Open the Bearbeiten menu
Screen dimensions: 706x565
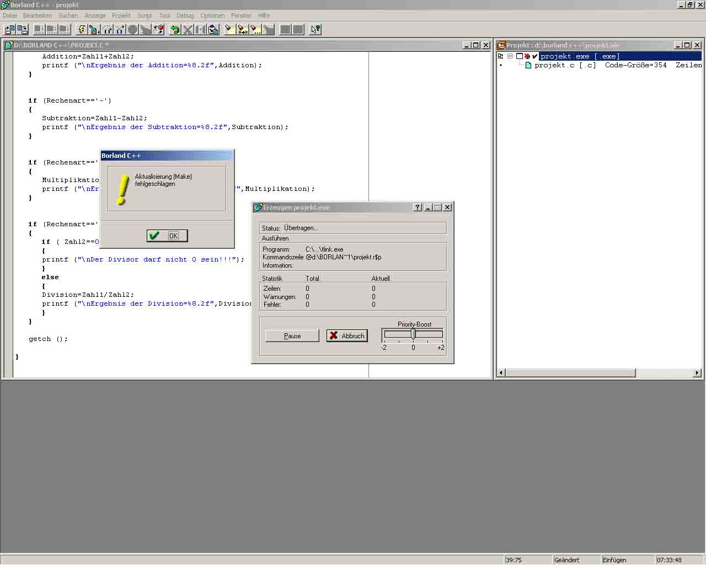point(38,15)
